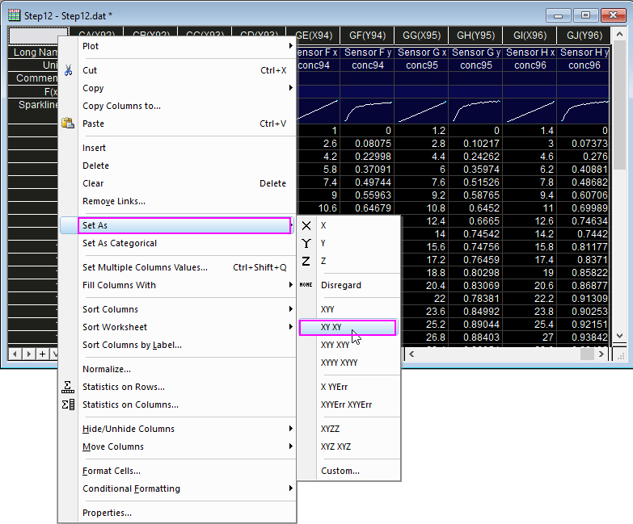The image size is (633, 524).
Task: Click the Statistics on Columns icon
Action: [x=68, y=405]
